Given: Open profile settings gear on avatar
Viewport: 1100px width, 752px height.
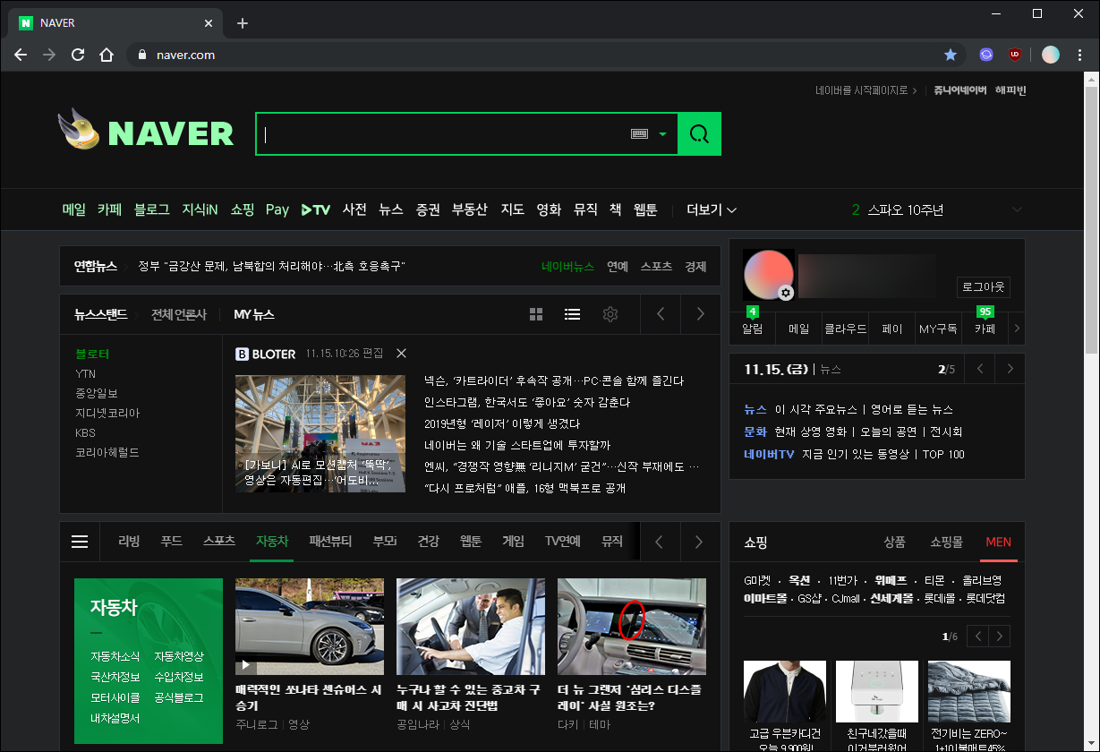Looking at the screenshot, I should click(786, 293).
